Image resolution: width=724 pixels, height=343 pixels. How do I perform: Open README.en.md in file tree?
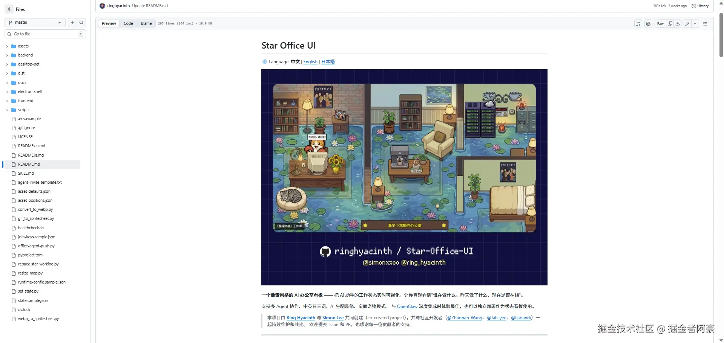point(31,146)
